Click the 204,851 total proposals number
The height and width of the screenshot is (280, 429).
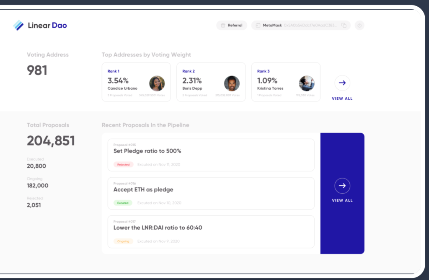[51, 141]
